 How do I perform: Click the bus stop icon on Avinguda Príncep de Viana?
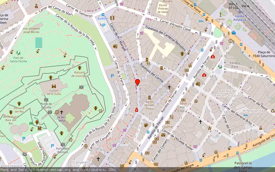[x=204, y=14]
